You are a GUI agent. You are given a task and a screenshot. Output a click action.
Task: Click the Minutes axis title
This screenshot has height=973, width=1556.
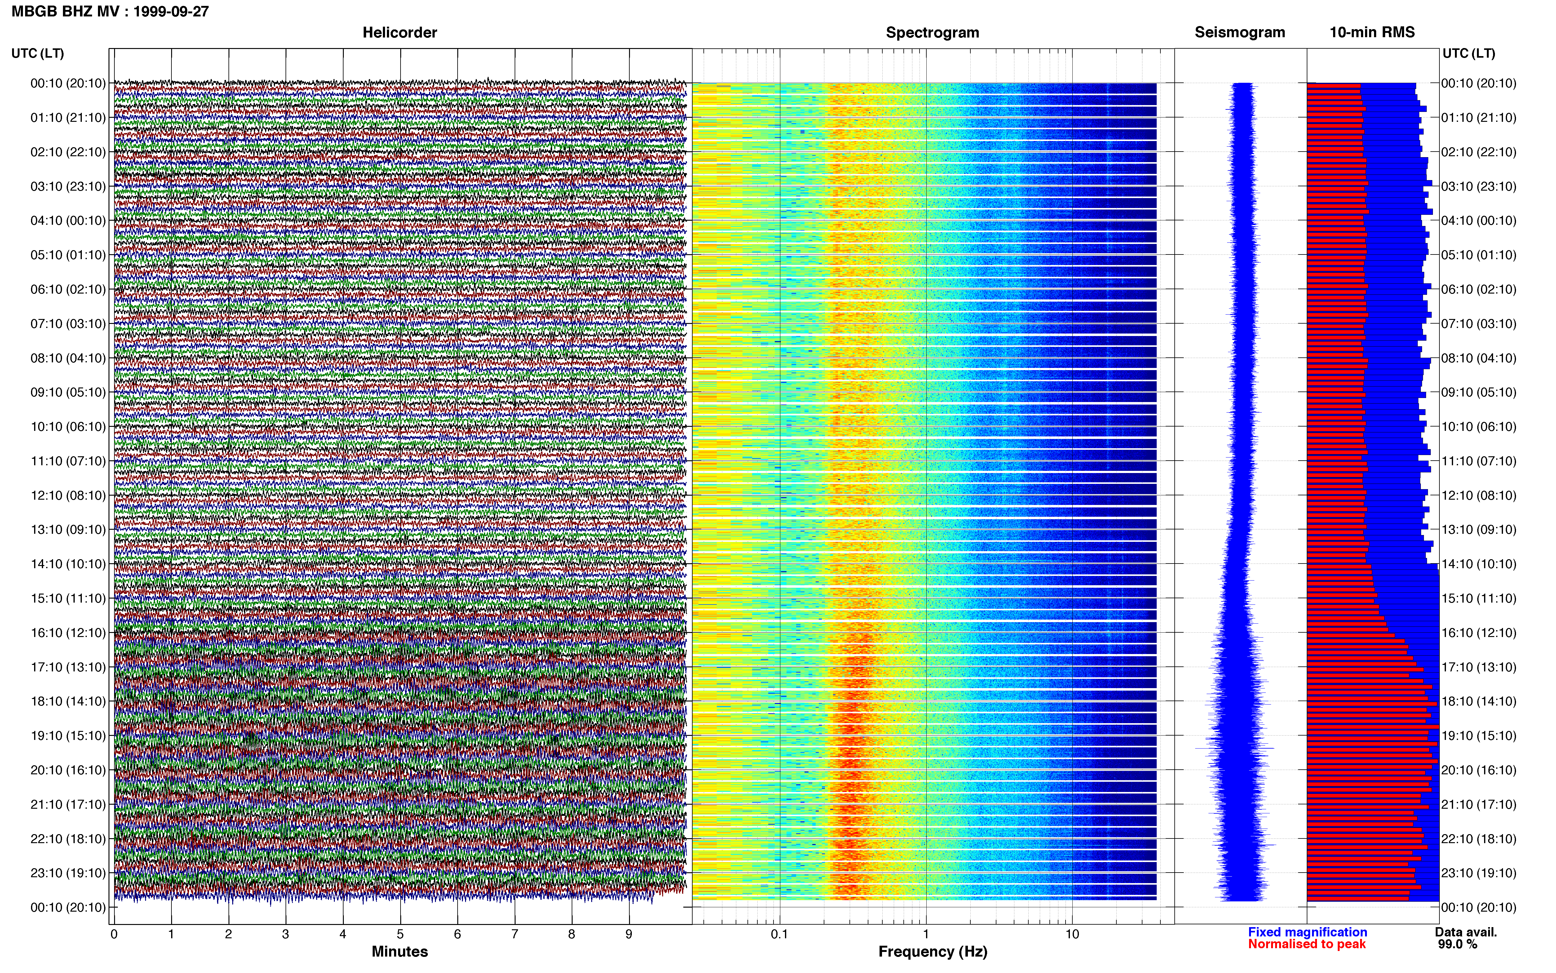[x=400, y=951]
